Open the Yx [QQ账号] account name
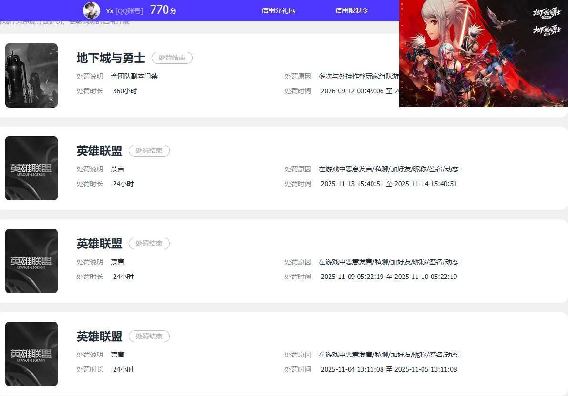This screenshot has height=396, width=568. 124,11
